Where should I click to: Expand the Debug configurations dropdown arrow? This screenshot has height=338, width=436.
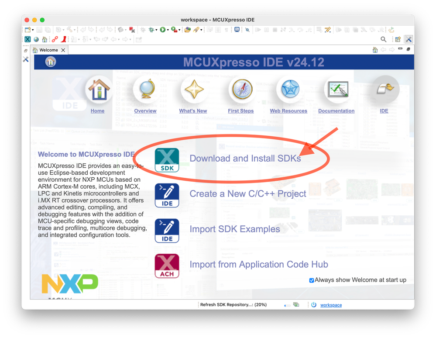[x=155, y=30]
